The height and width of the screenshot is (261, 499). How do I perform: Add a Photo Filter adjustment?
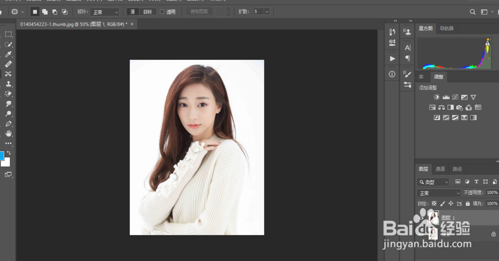point(460,107)
